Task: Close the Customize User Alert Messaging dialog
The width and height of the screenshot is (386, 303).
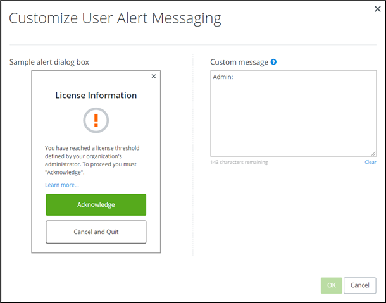Action: click(x=378, y=9)
